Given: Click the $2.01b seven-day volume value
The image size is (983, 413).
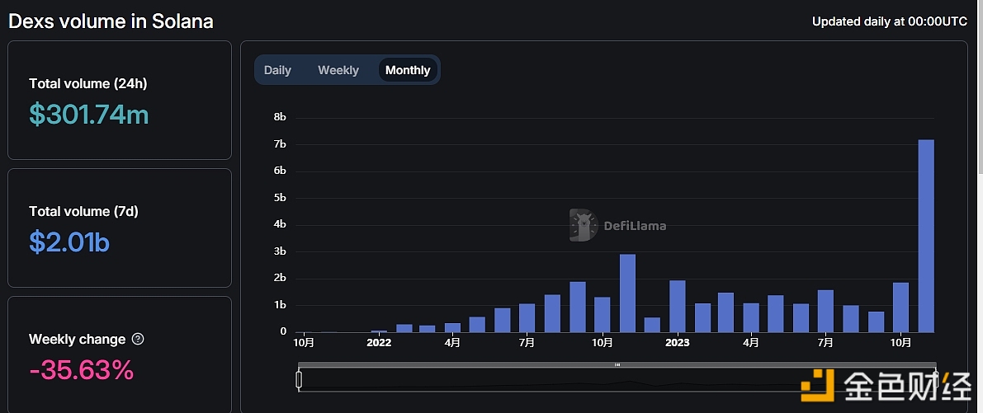Looking at the screenshot, I should (x=69, y=242).
